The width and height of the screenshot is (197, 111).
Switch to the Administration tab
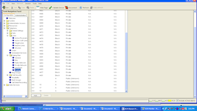pyautogui.click(x=21, y=15)
